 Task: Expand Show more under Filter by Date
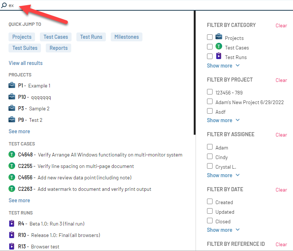223,230
